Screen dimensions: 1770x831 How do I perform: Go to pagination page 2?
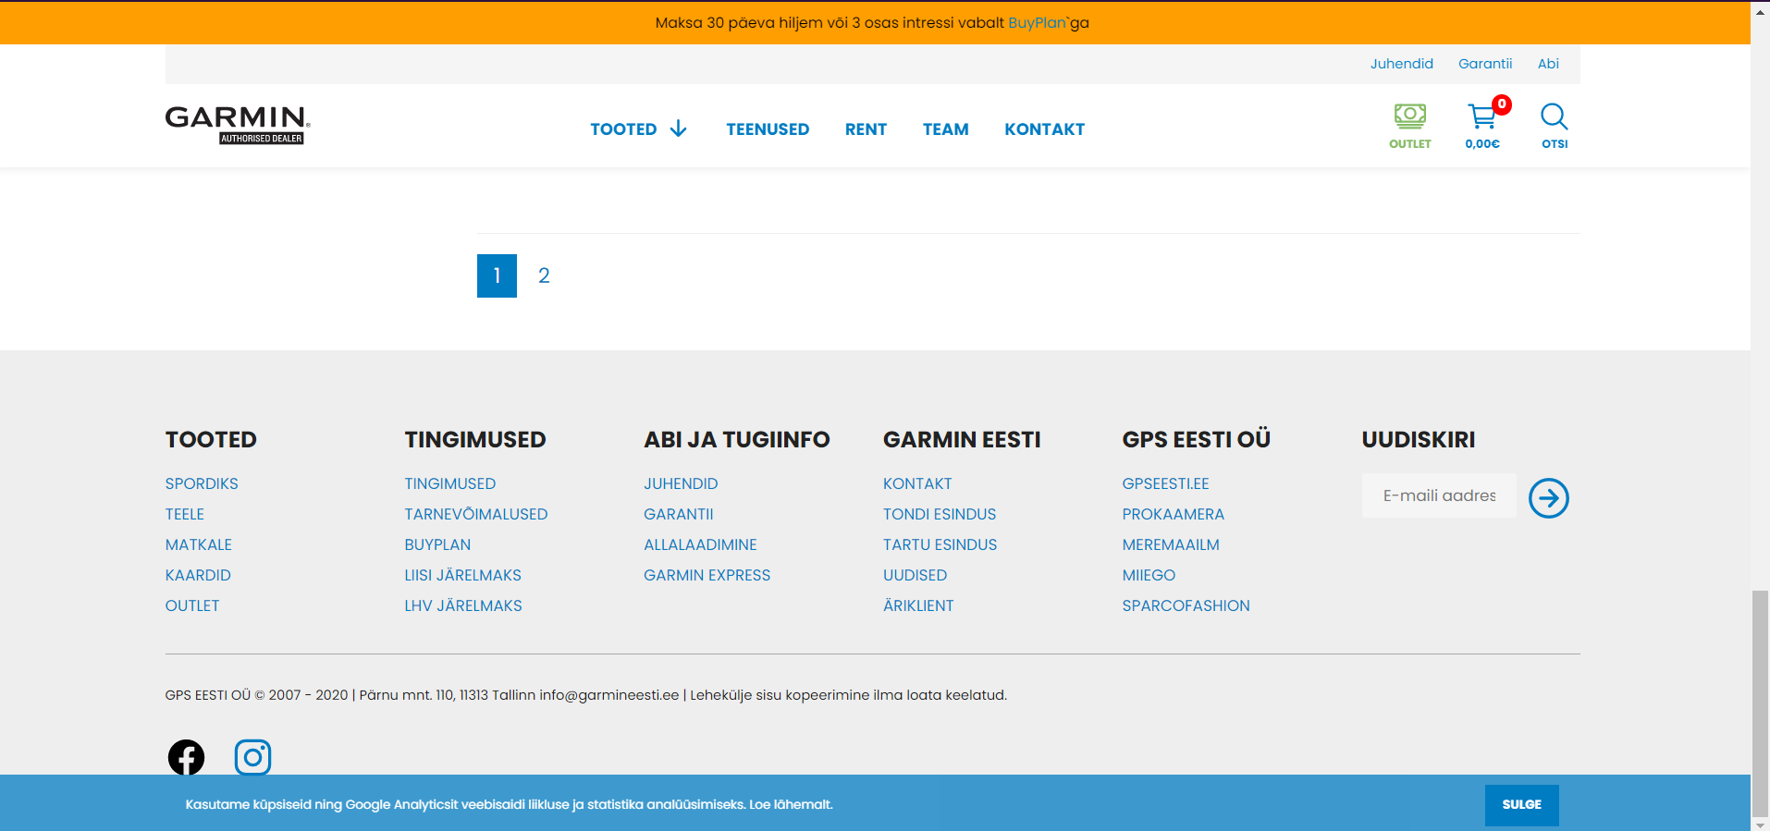pos(544,275)
